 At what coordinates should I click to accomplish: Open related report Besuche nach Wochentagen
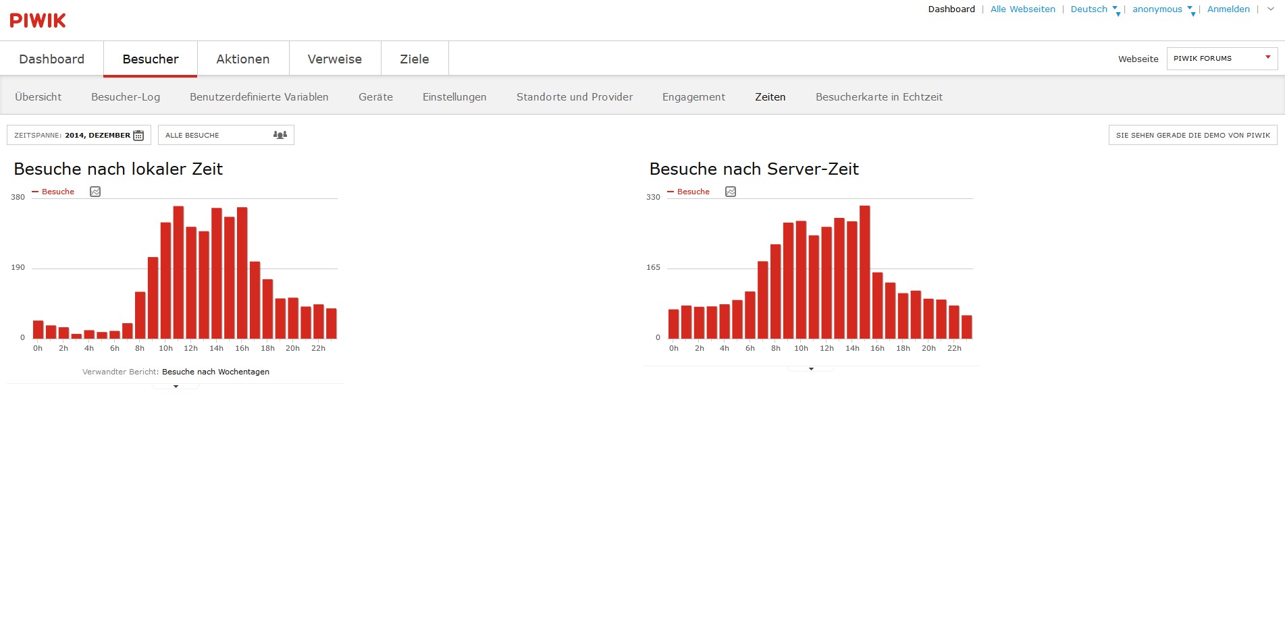(215, 372)
